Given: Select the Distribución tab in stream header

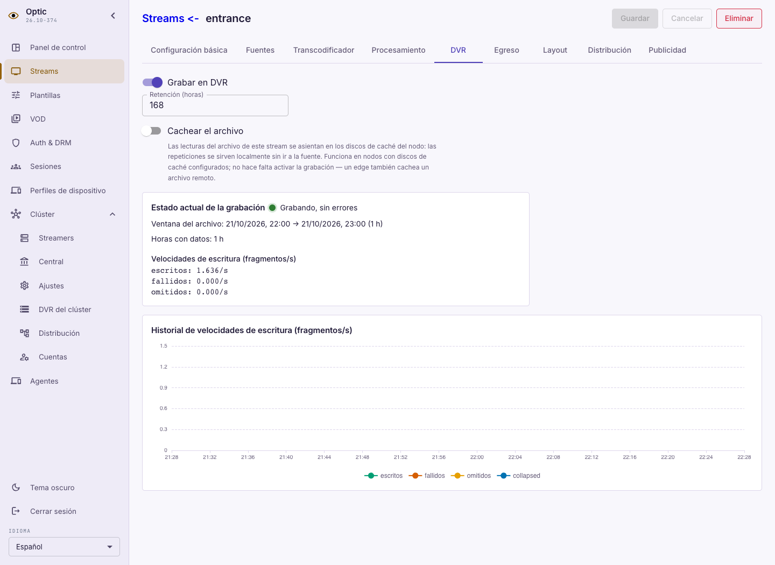Looking at the screenshot, I should pyautogui.click(x=609, y=50).
